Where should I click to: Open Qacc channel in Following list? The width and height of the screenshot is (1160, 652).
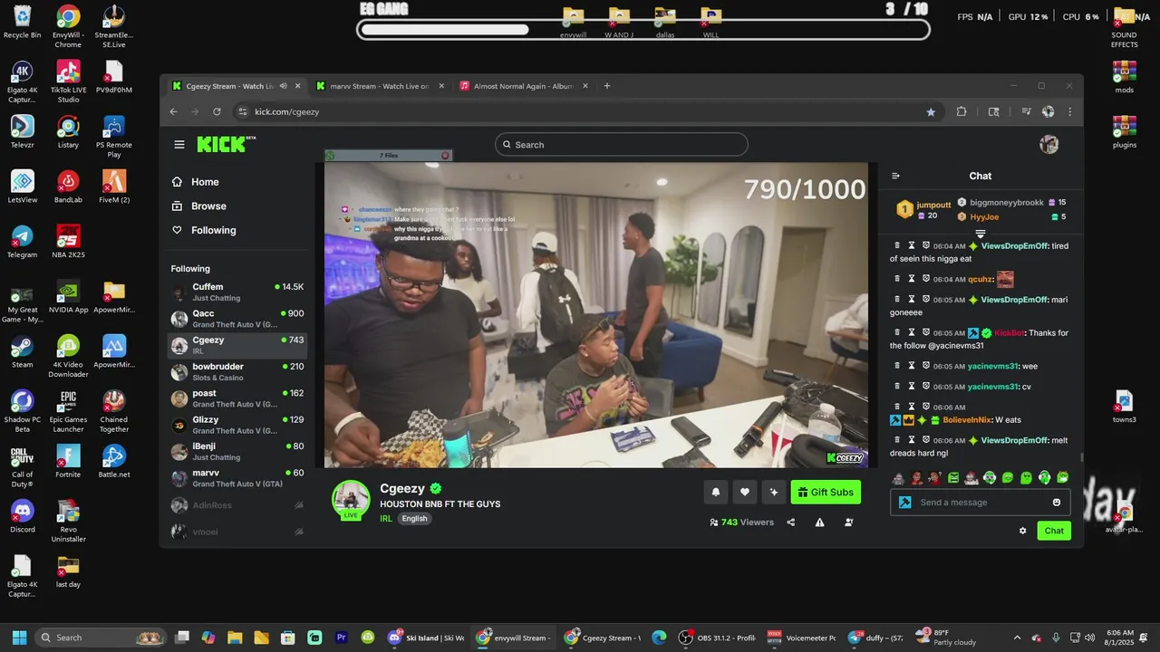[x=237, y=319]
